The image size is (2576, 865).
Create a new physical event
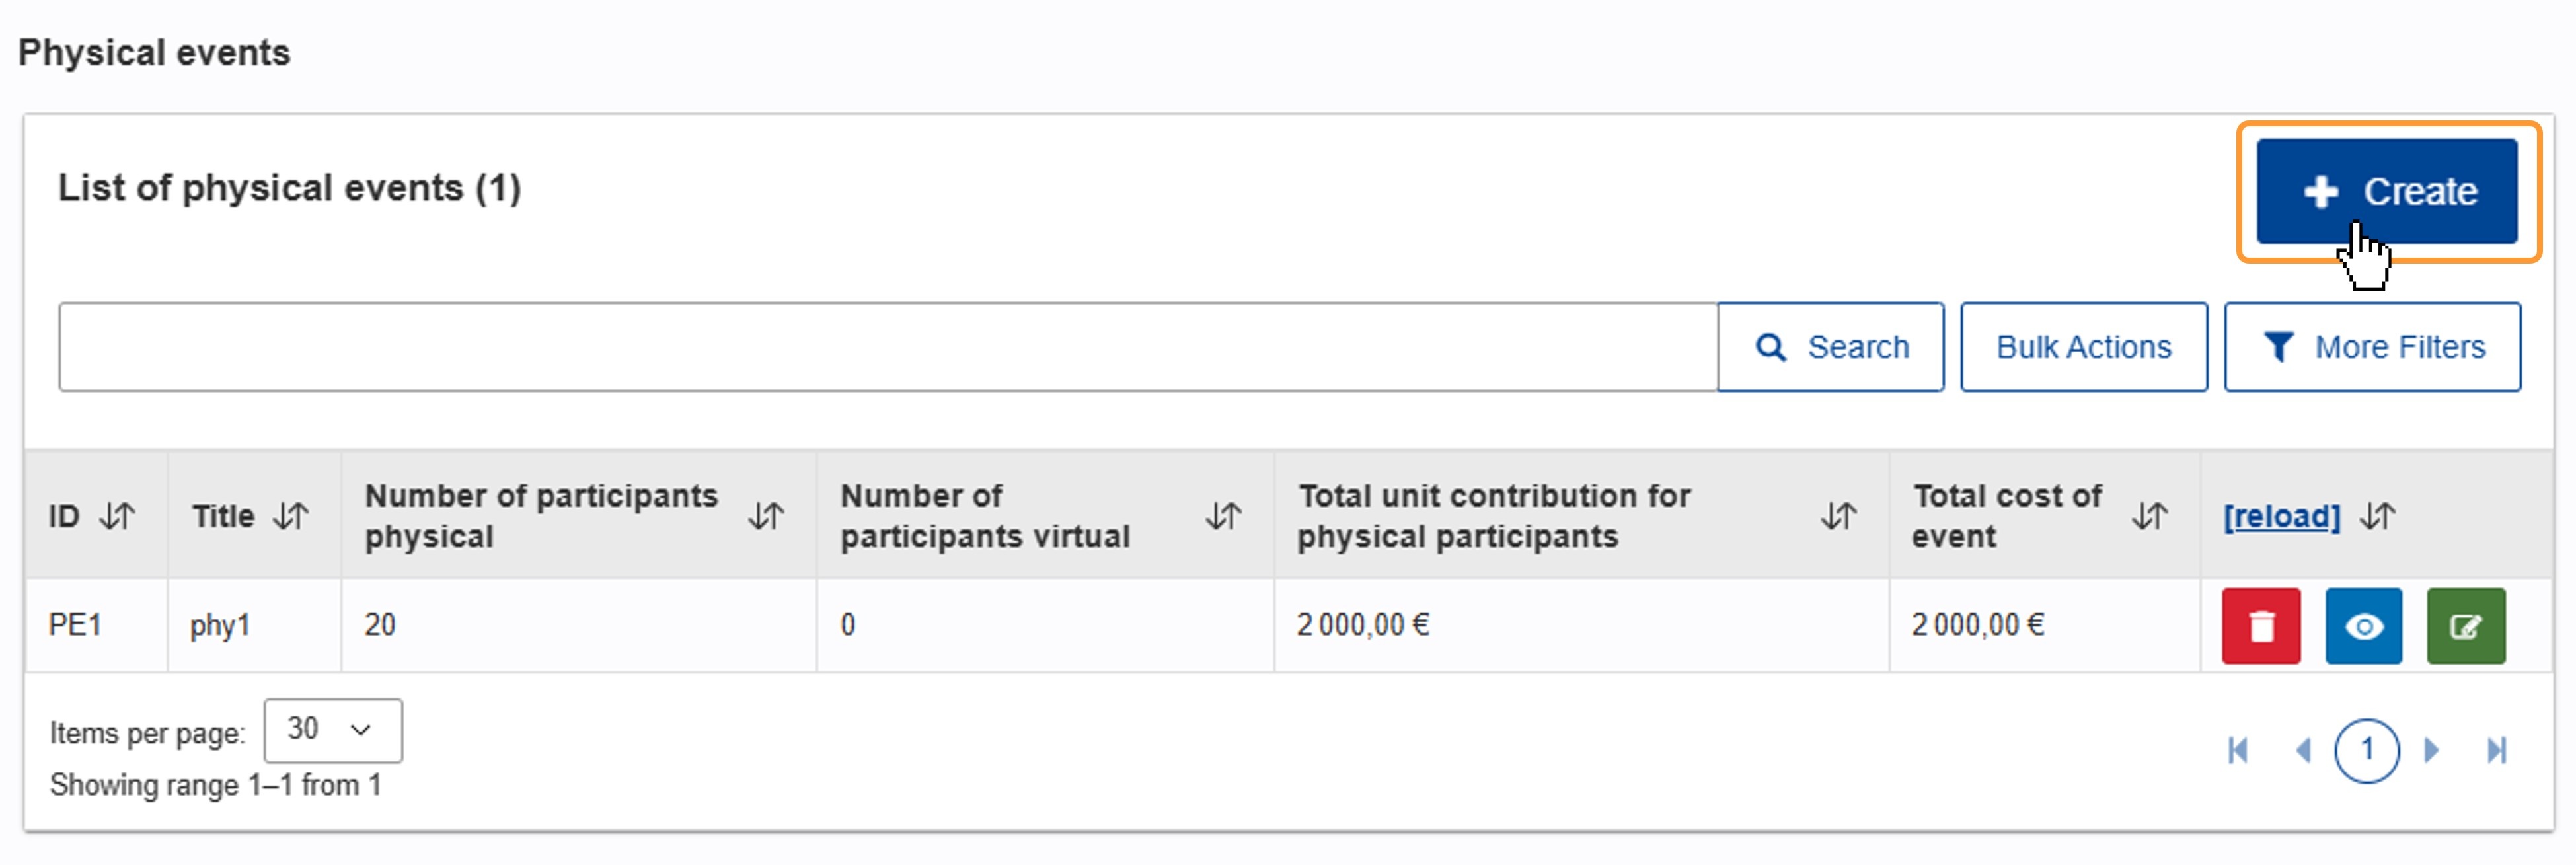point(2386,191)
